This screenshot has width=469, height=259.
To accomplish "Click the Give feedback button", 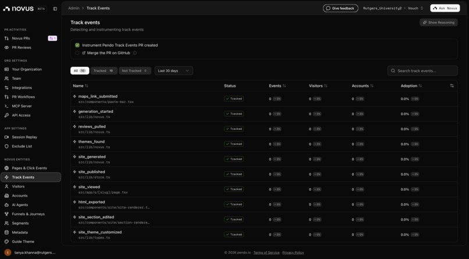I will coord(340,8).
